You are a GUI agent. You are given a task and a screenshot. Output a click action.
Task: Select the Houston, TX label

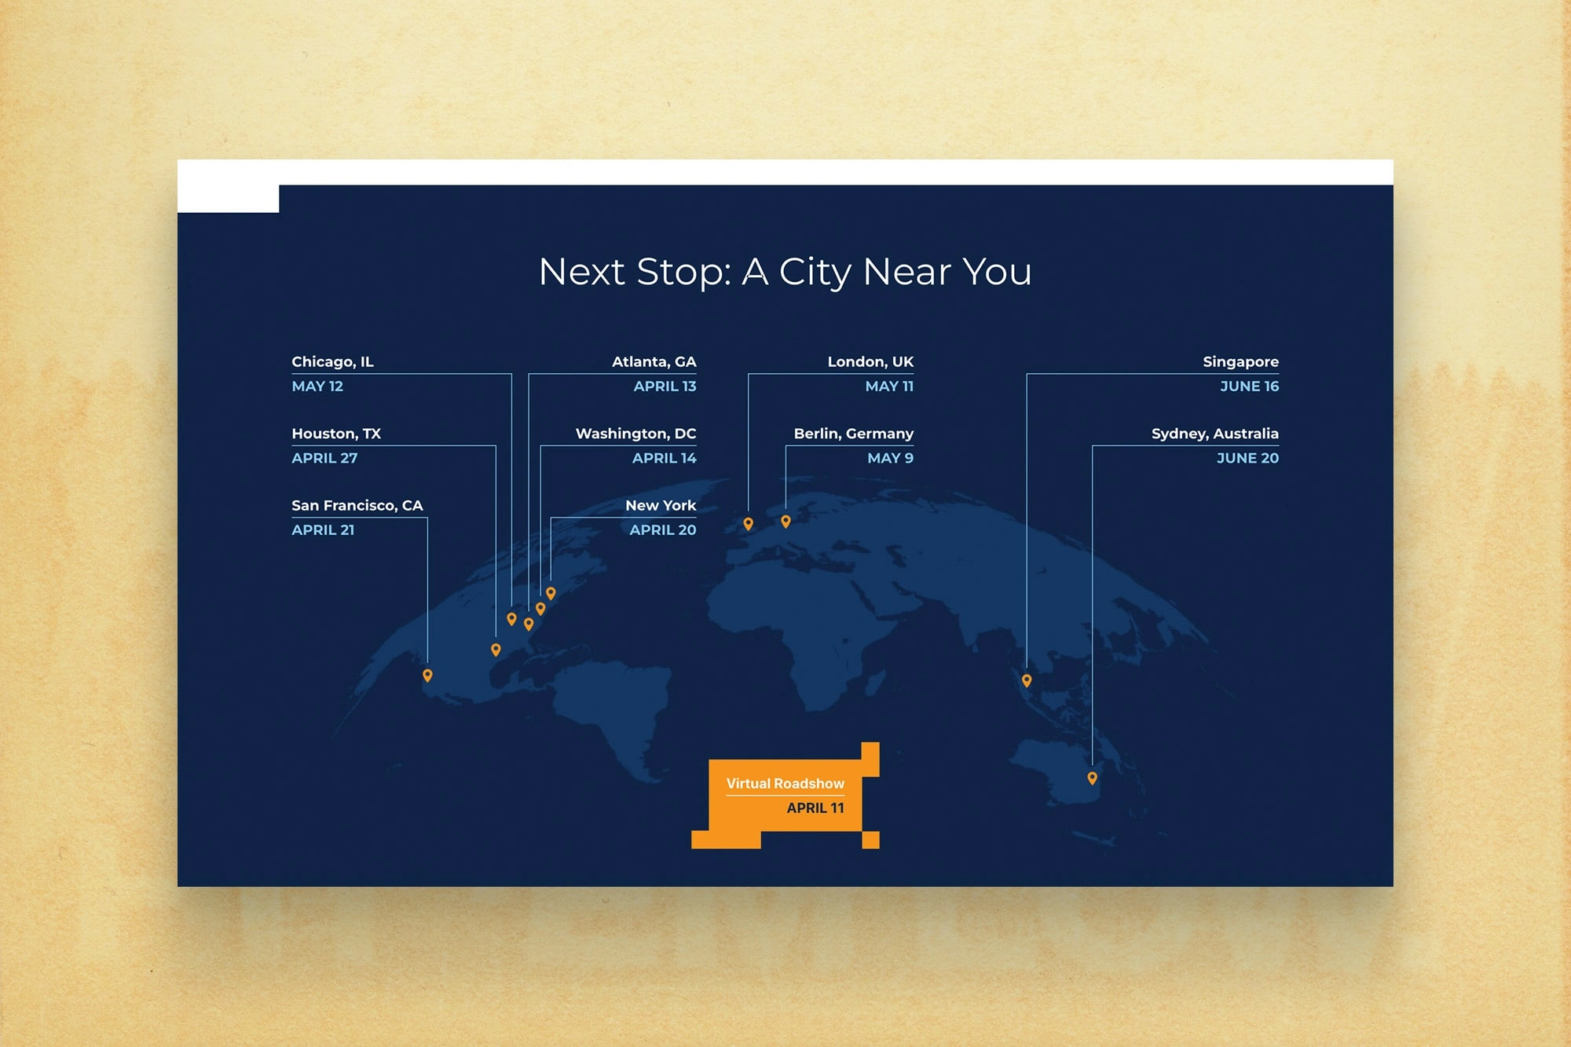point(336,434)
